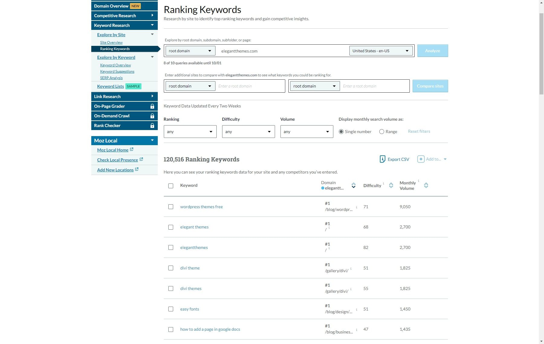Click the Export CSV download icon
The height and width of the screenshot is (344, 544).
pos(382,159)
